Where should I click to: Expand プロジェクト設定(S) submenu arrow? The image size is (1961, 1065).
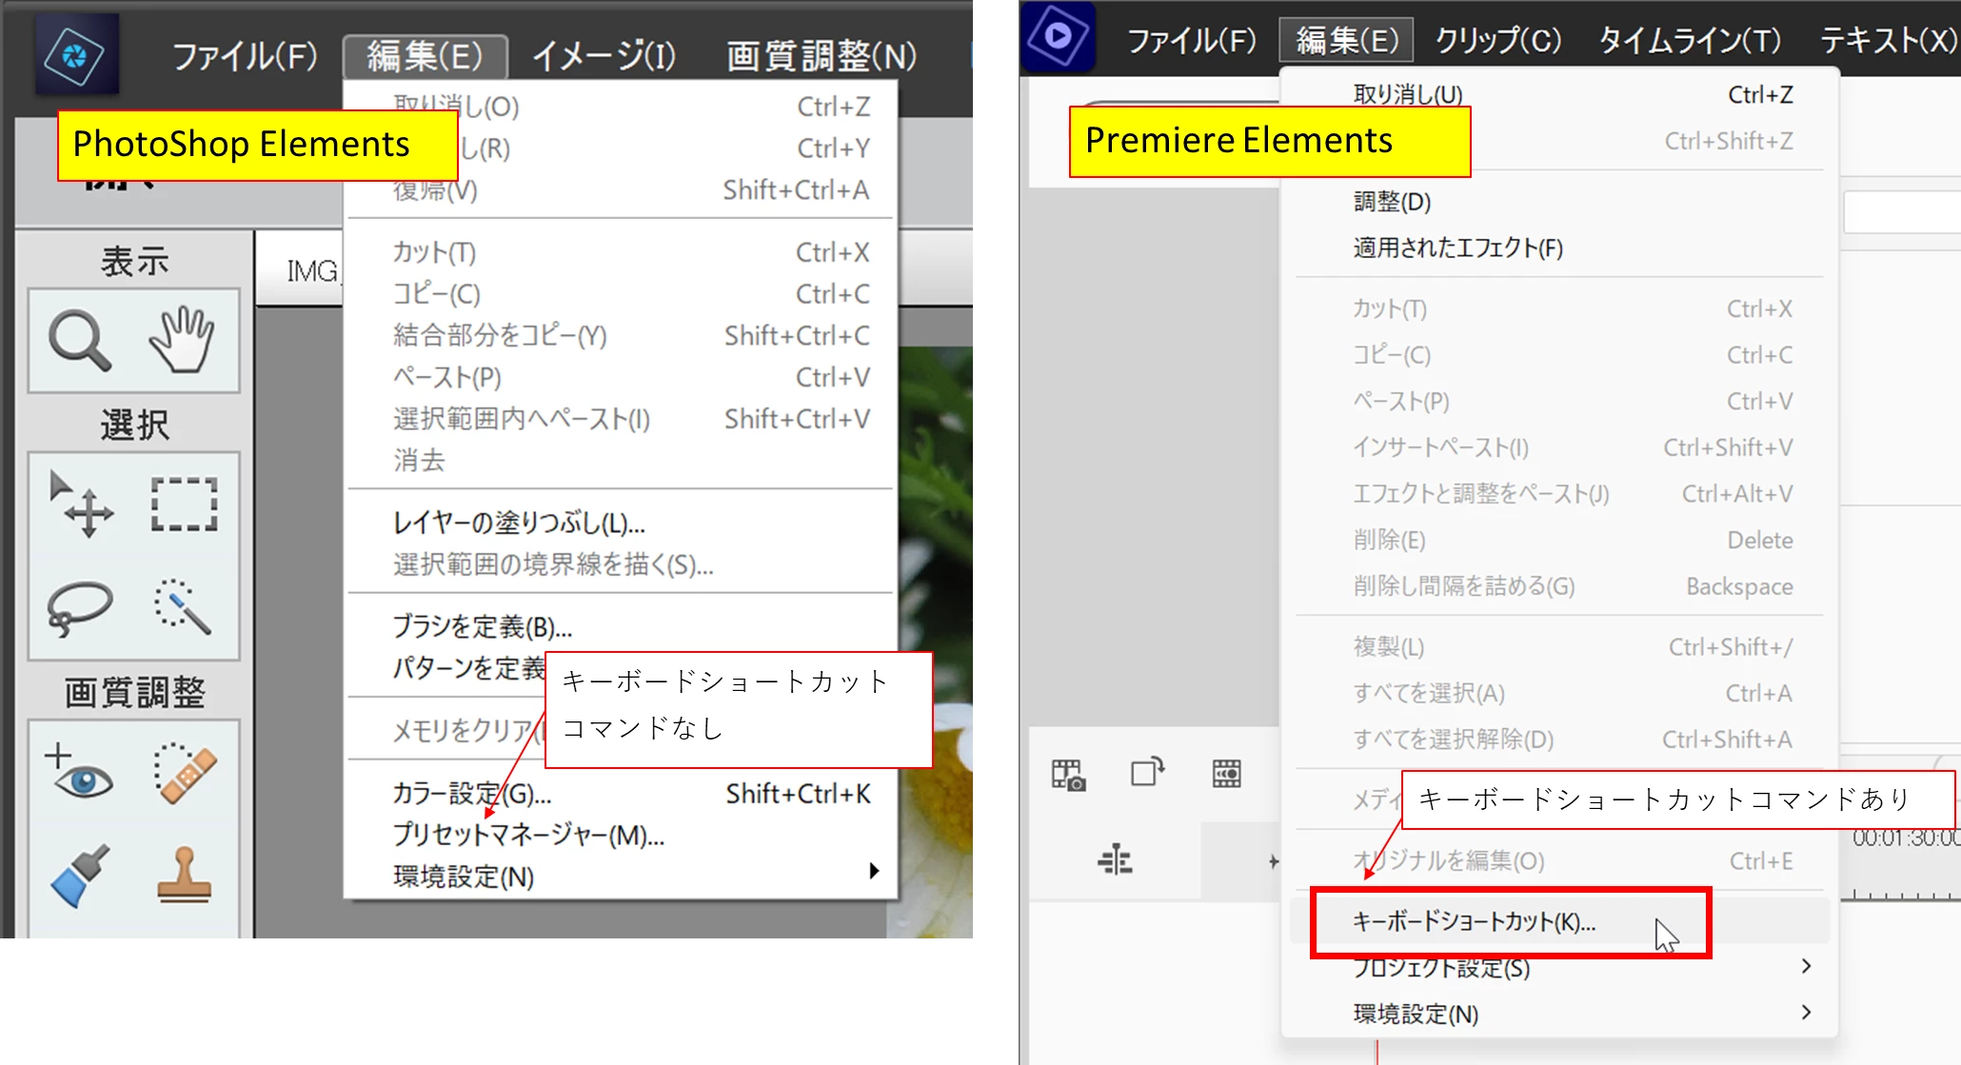pos(1806,967)
